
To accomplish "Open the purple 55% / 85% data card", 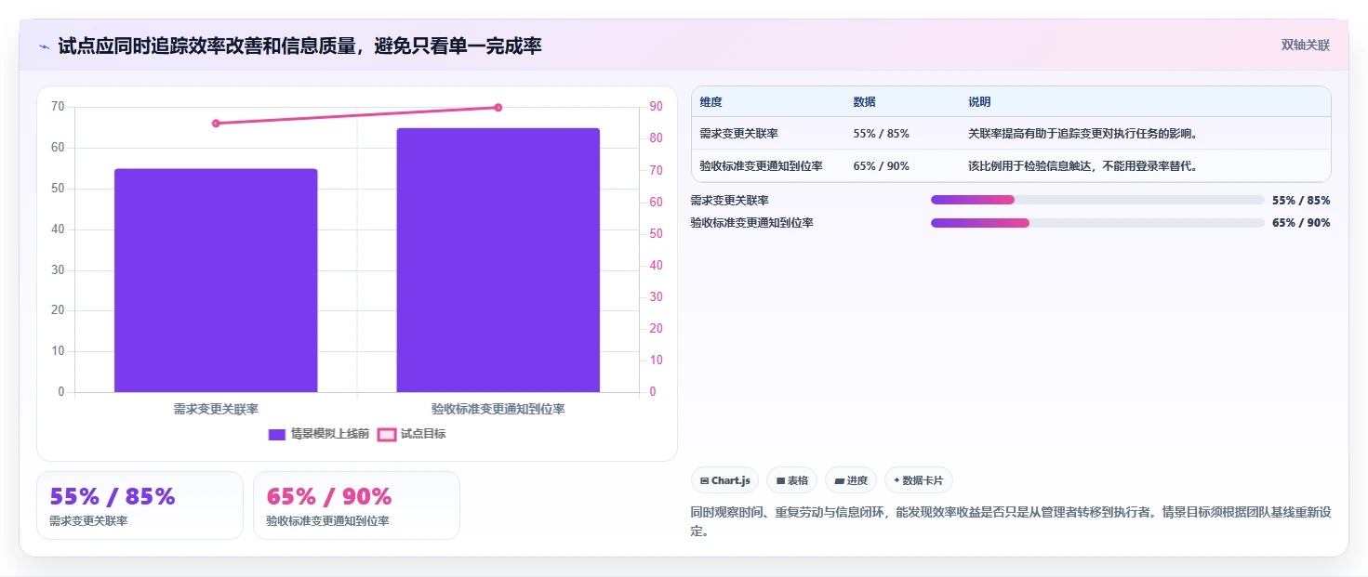I will [x=139, y=505].
